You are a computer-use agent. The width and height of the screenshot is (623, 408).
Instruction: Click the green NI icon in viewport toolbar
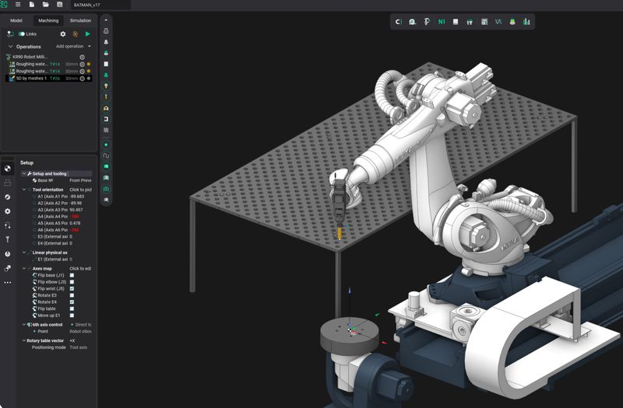tap(442, 22)
